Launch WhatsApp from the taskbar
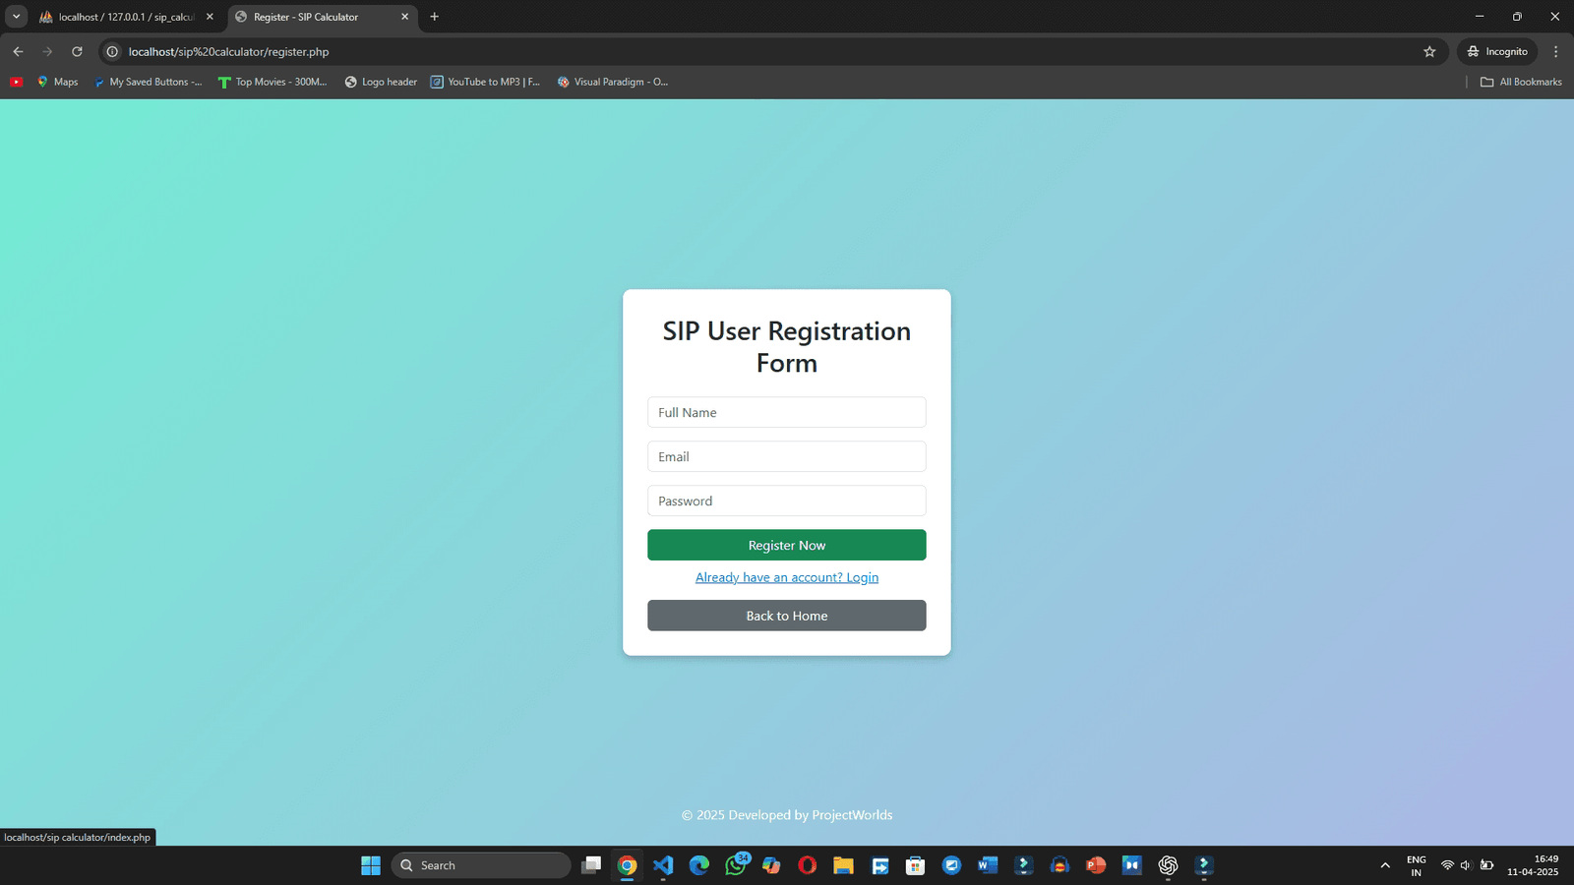 pyautogui.click(x=735, y=865)
